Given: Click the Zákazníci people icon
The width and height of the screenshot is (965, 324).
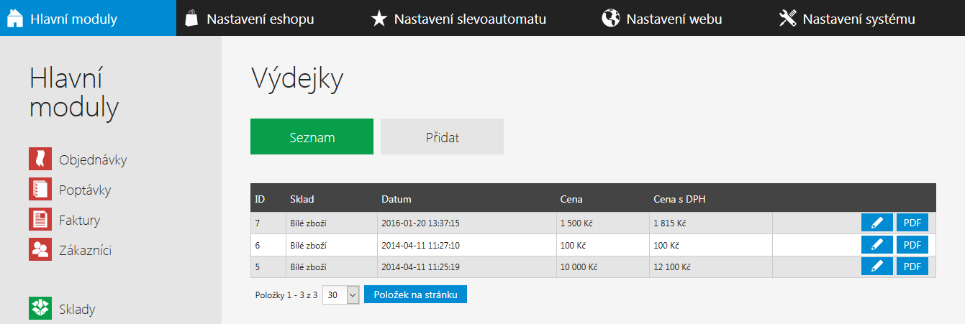Looking at the screenshot, I should [40, 249].
